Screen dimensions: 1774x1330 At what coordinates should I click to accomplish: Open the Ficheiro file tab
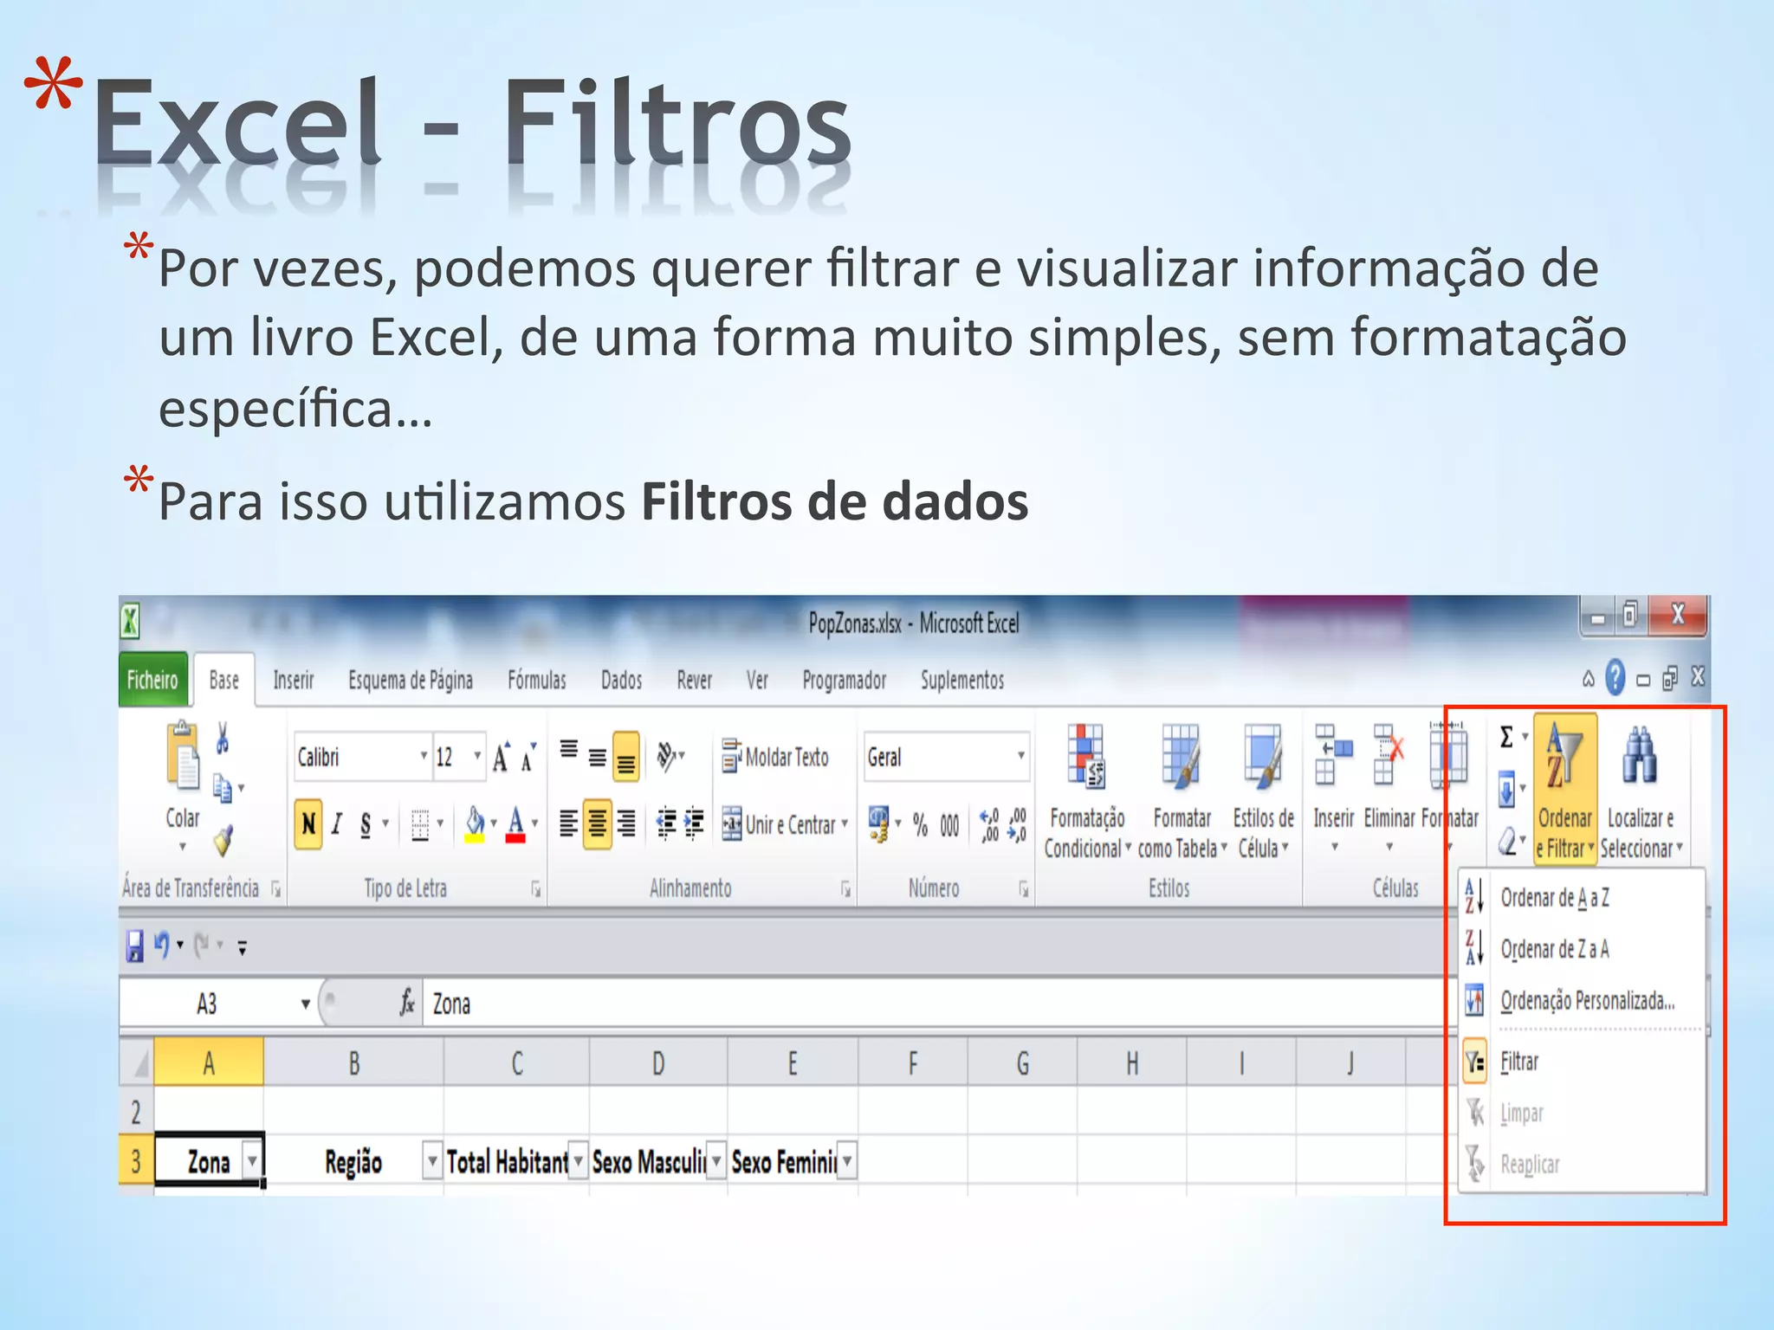coord(152,680)
